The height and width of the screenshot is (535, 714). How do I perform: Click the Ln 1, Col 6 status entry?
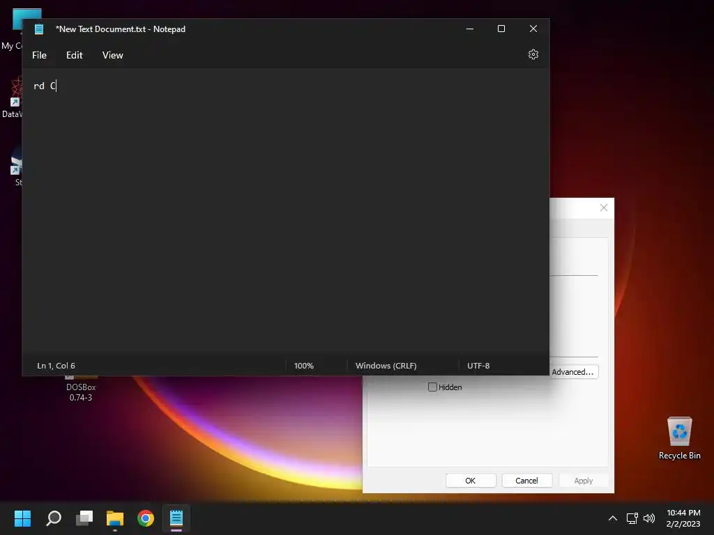[56, 366]
